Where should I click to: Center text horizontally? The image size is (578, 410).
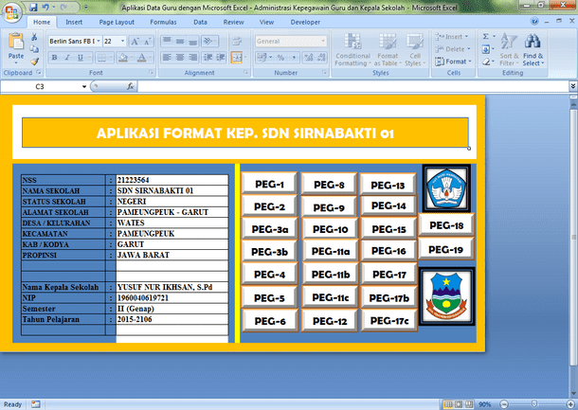click(x=180, y=58)
